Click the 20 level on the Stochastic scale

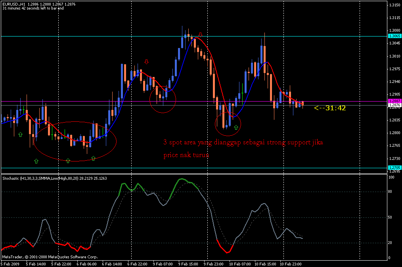(x=390, y=243)
